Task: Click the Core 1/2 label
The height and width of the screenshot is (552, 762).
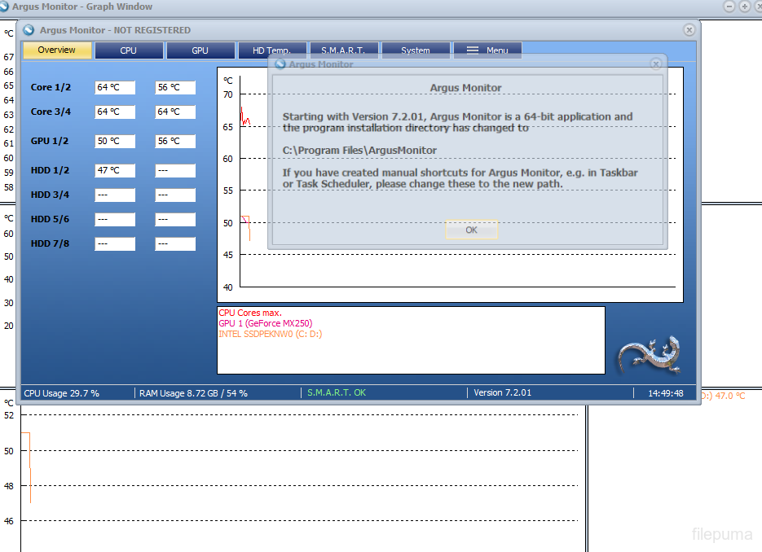Action: point(51,87)
